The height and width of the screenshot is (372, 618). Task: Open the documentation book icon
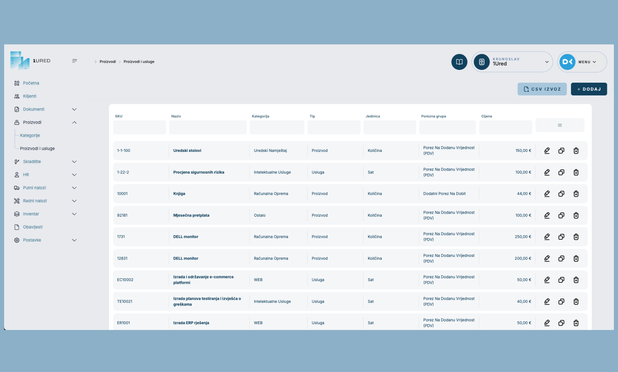[459, 62]
